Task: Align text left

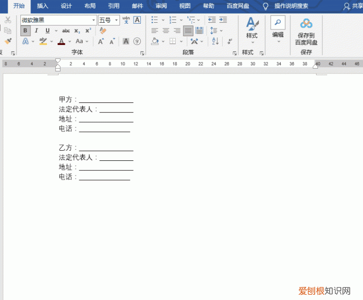Action: 154,30
